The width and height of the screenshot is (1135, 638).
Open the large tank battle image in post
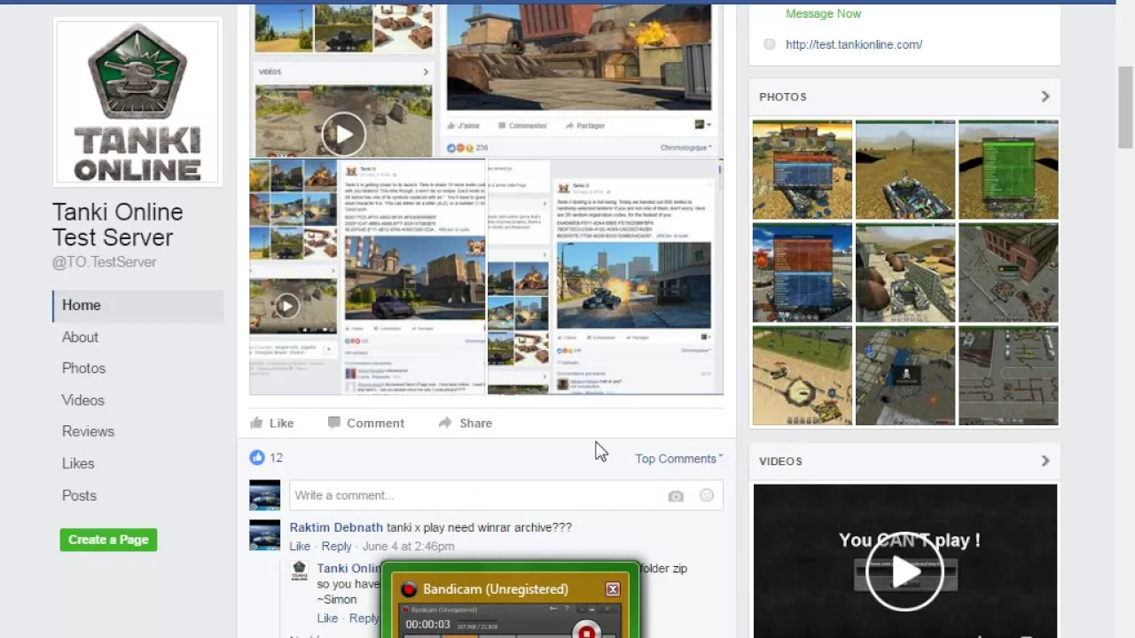[578, 57]
